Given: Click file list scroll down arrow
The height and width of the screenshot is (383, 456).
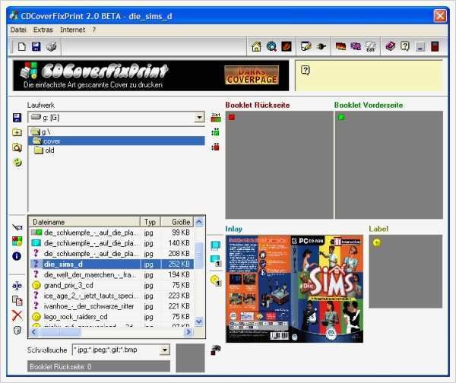Looking at the screenshot, I should [x=199, y=321].
